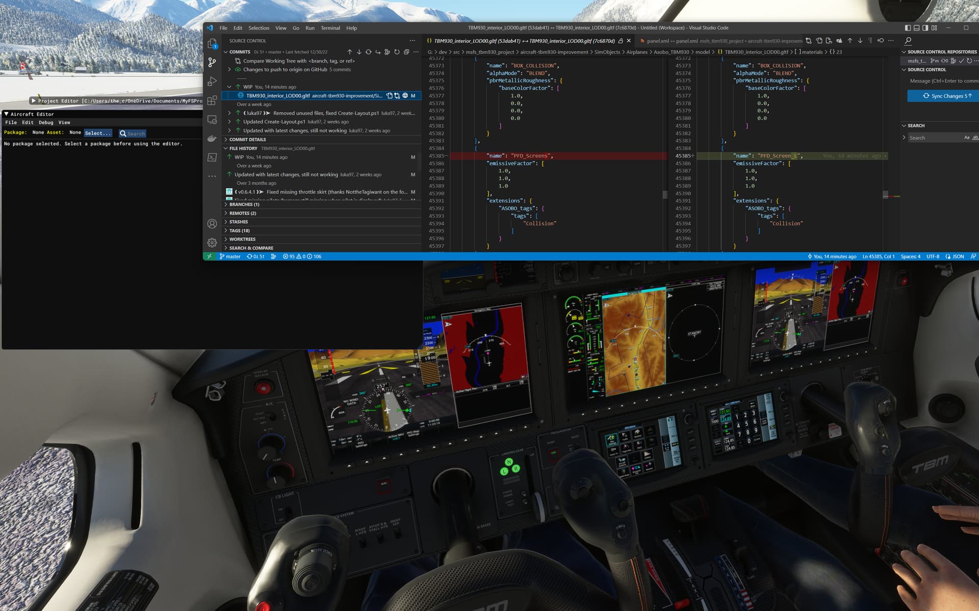This screenshot has height=611, width=979.
Task: Expand Changes to push to origin on GitHub
Action: [229, 70]
